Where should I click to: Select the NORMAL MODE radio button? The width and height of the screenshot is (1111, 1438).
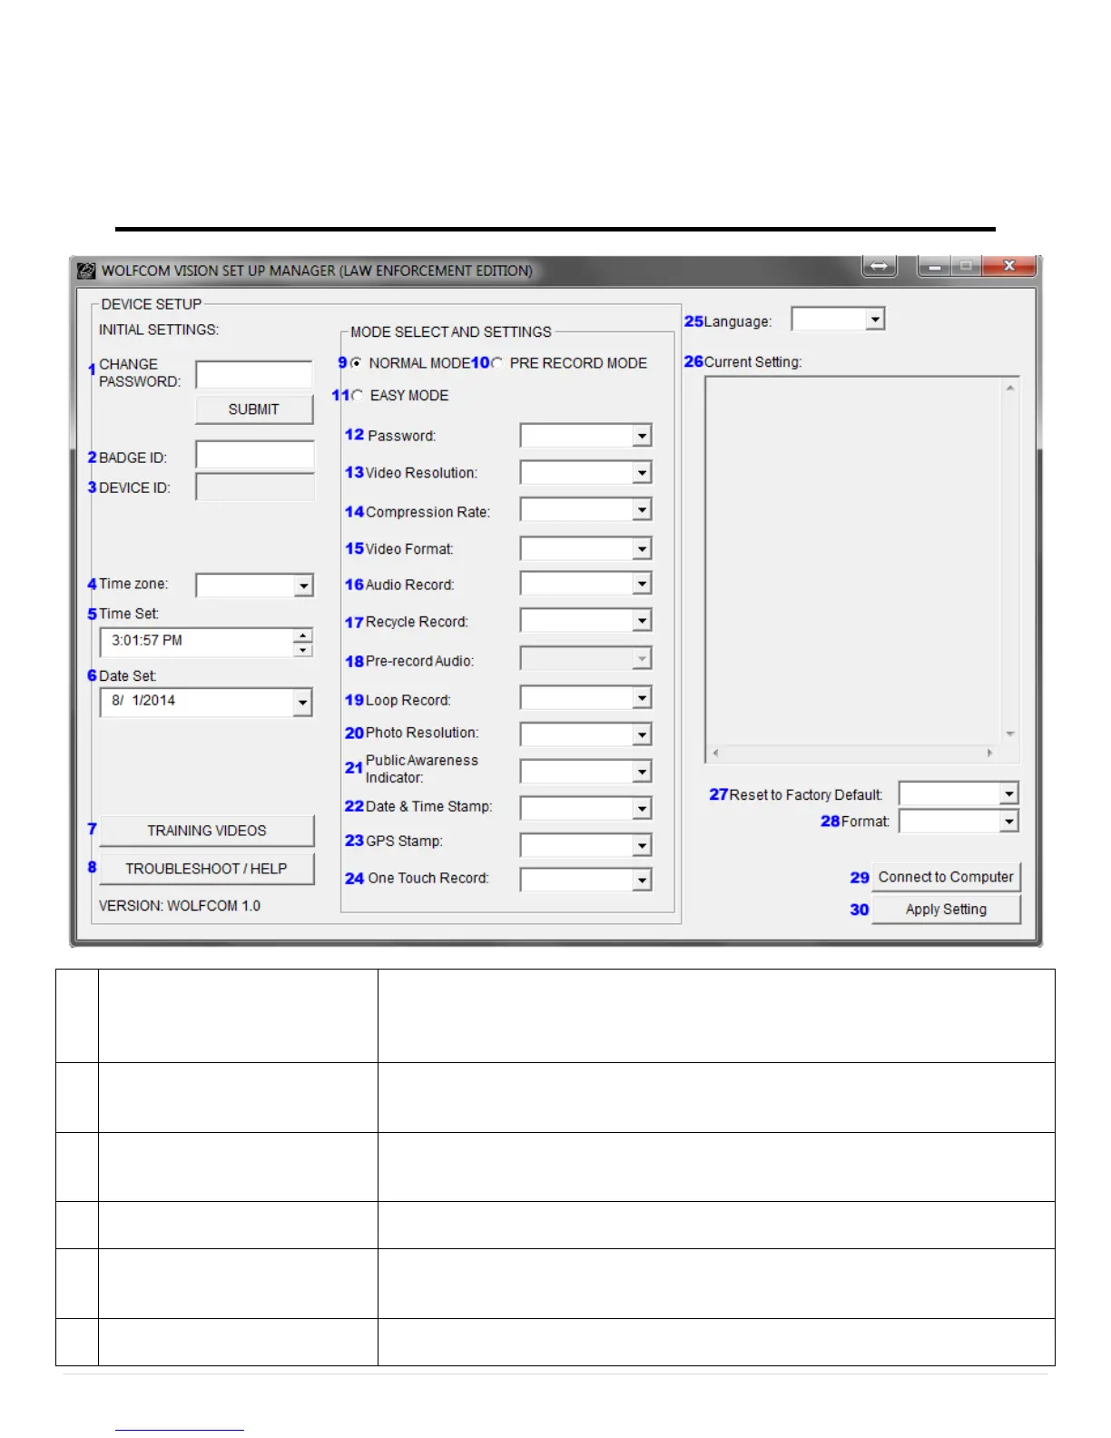tap(356, 363)
